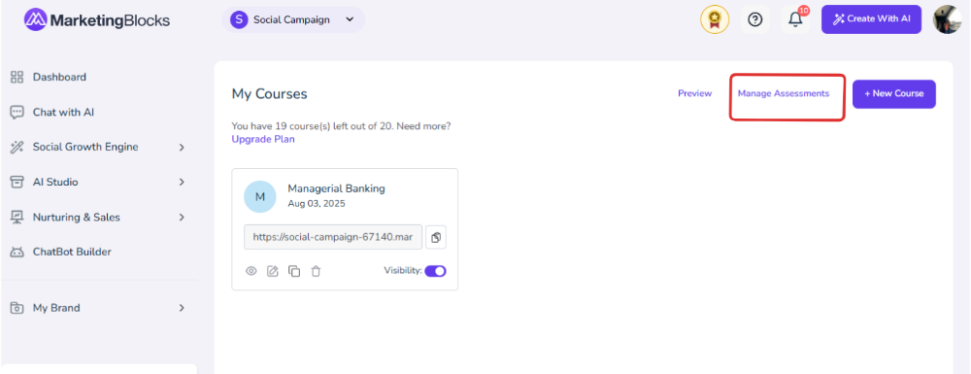Expand the AI Studio menu
971x374 pixels.
[98, 182]
